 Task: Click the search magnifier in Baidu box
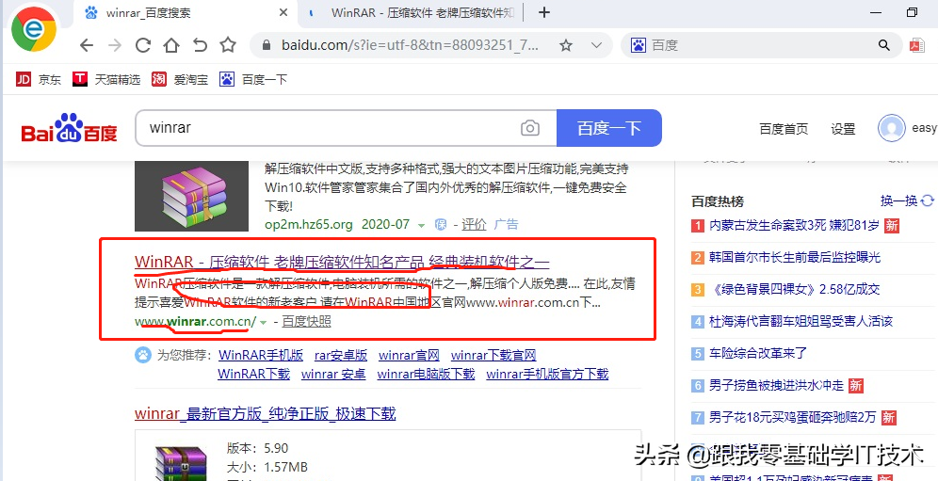883,45
